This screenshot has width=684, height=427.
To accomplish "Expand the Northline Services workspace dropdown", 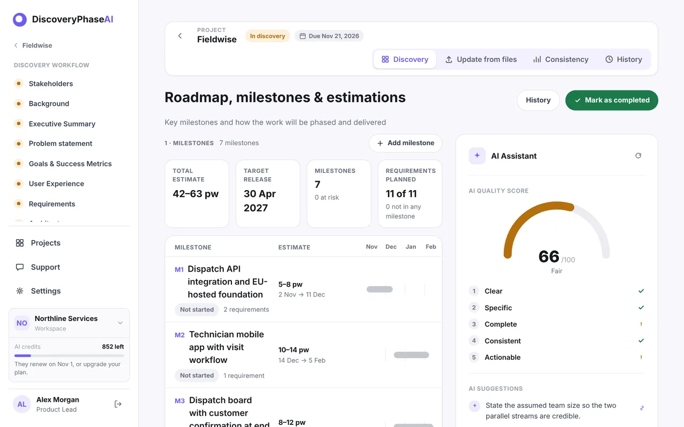I will pos(120,323).
